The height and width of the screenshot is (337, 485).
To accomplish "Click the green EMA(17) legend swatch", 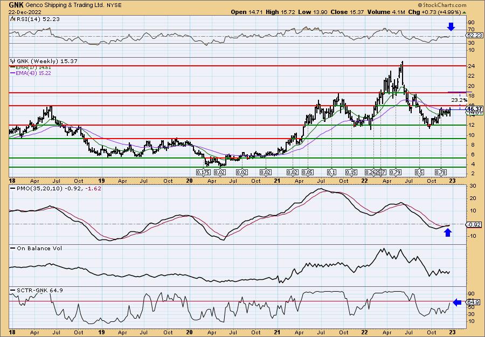I will click(13, 67).
